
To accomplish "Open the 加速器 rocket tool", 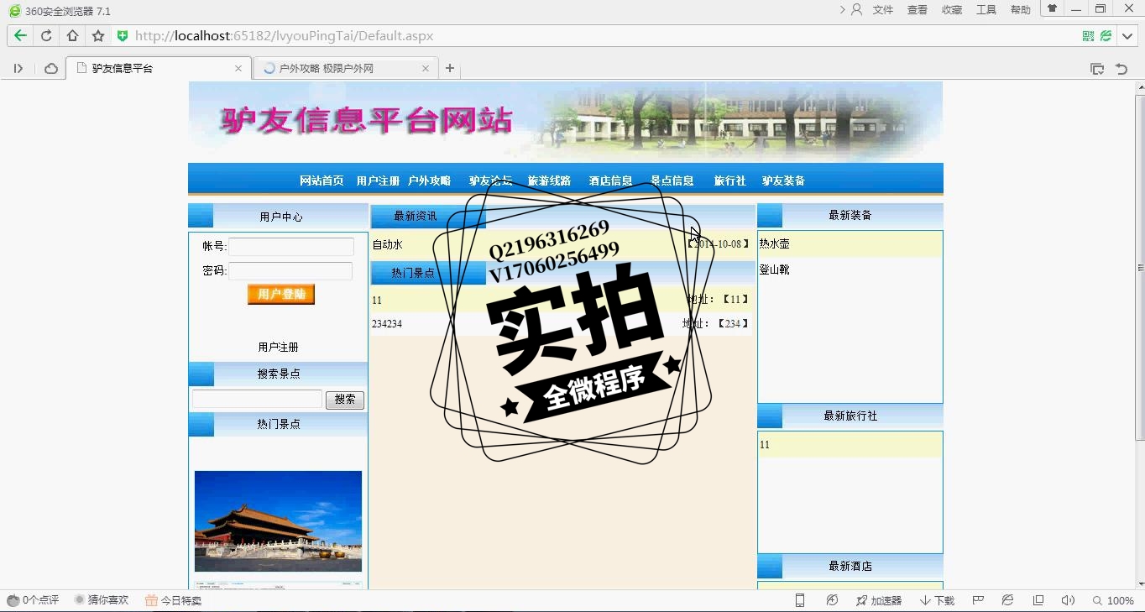I will [879, 600].
